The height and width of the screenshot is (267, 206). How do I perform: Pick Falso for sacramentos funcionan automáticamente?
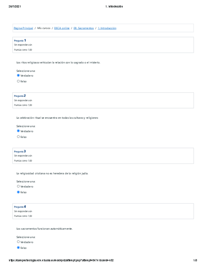tap(18, 247)
